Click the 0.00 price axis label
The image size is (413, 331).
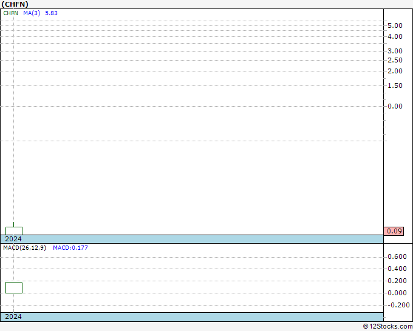395,106
